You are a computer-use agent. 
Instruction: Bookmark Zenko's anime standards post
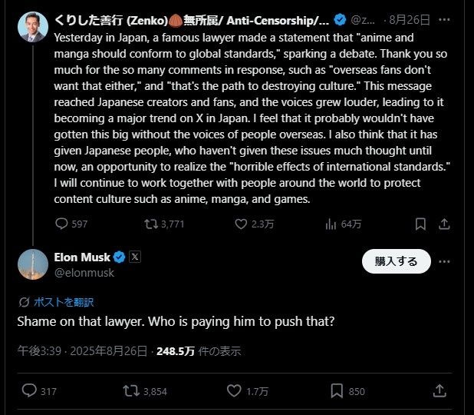[420, 224]
